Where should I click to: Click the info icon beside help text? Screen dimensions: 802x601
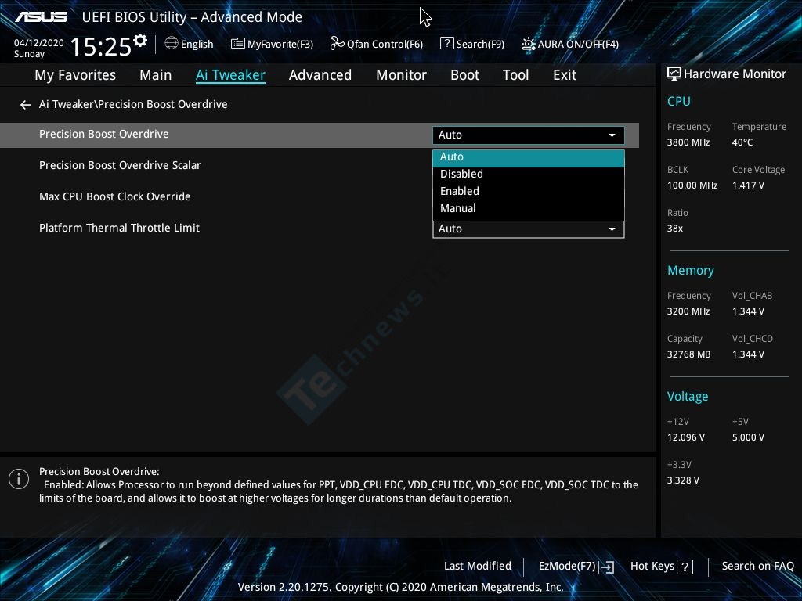19,479
